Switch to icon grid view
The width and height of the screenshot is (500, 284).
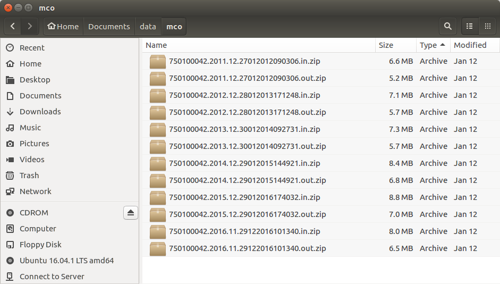pyautogui.click(x=487, y=26)
